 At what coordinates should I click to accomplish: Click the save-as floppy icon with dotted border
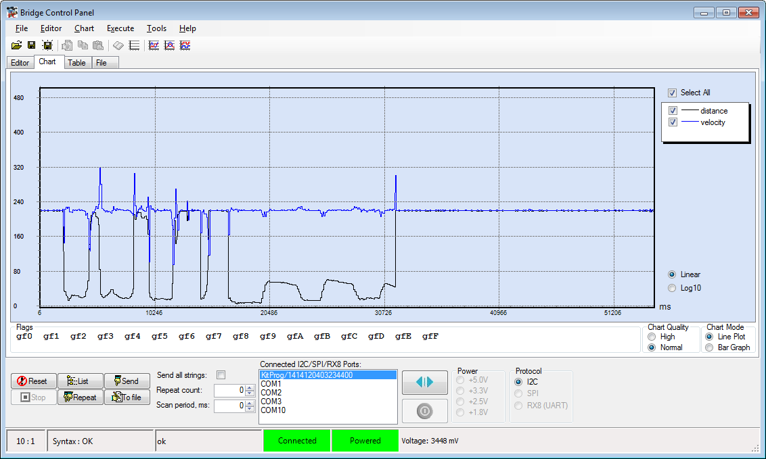pyautogui.click(x=47, y=45)
